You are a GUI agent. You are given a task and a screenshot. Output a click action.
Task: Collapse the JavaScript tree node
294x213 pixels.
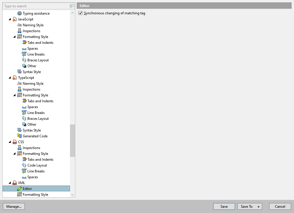(10, 19)
